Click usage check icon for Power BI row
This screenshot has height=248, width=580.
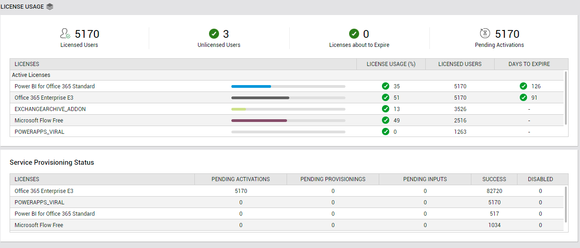(386, 86)
